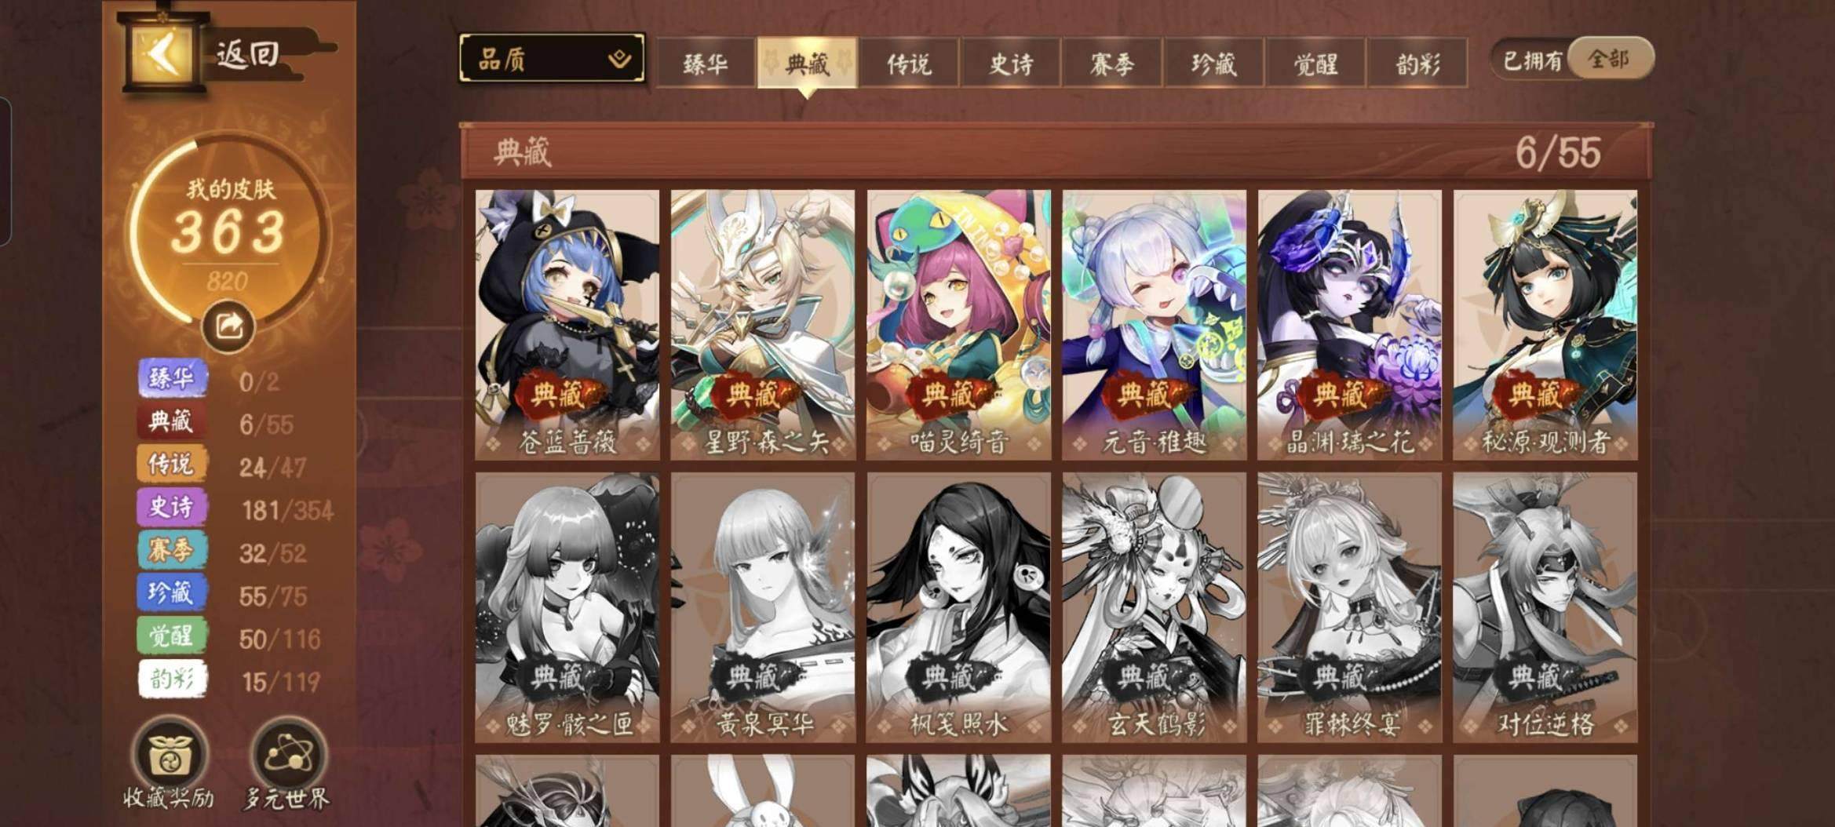The width and height of the screenshot is (1835, 827).
Task: Switch to the 传说 tab
Action: 909,64
